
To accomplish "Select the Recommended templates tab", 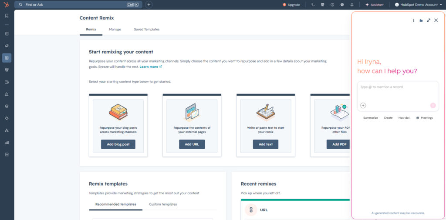I will [x=116, y=204].
